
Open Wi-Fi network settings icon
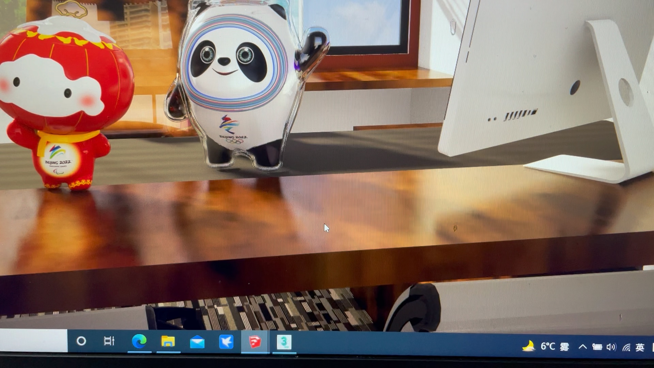(626, 348)
